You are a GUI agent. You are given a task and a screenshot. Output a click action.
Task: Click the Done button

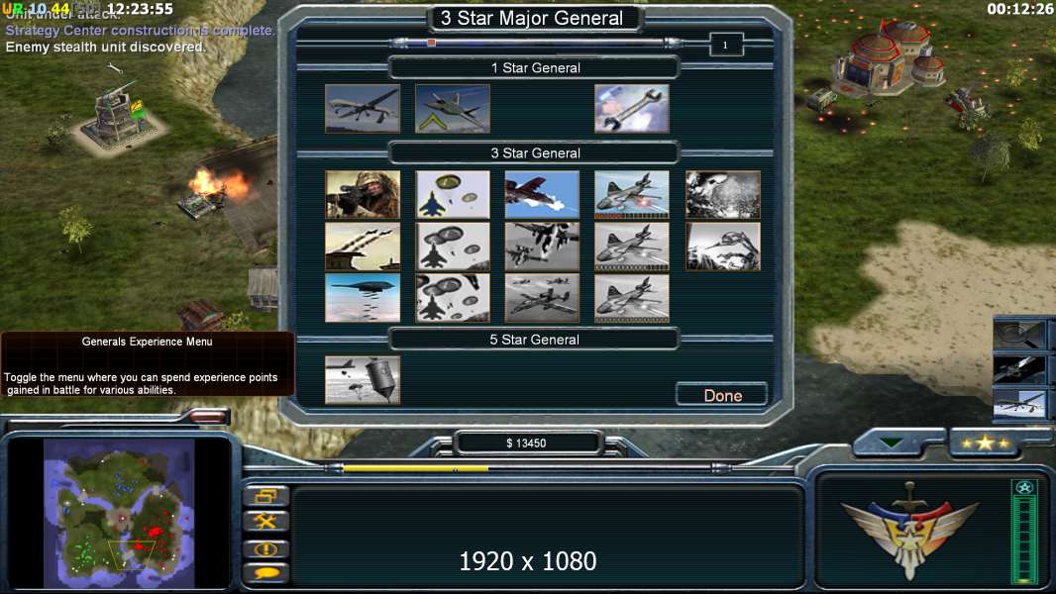click(722, 395)
